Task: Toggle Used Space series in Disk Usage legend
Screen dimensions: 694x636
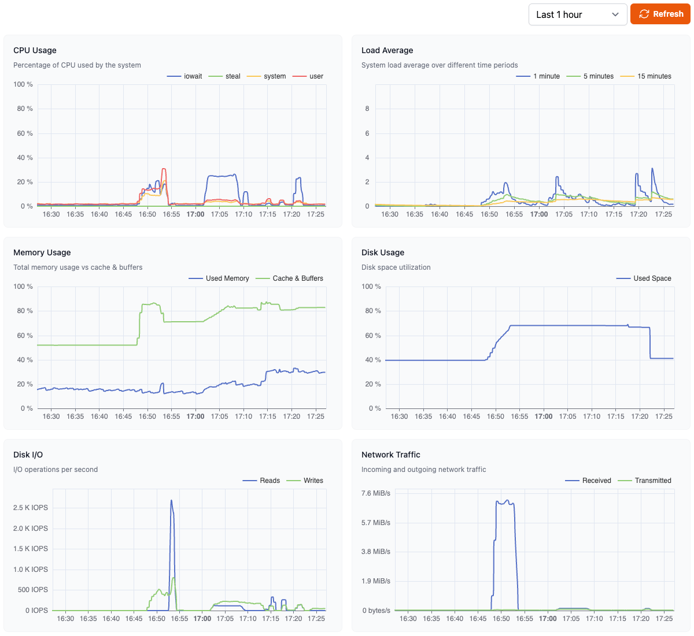Action: tap(644, 278)
